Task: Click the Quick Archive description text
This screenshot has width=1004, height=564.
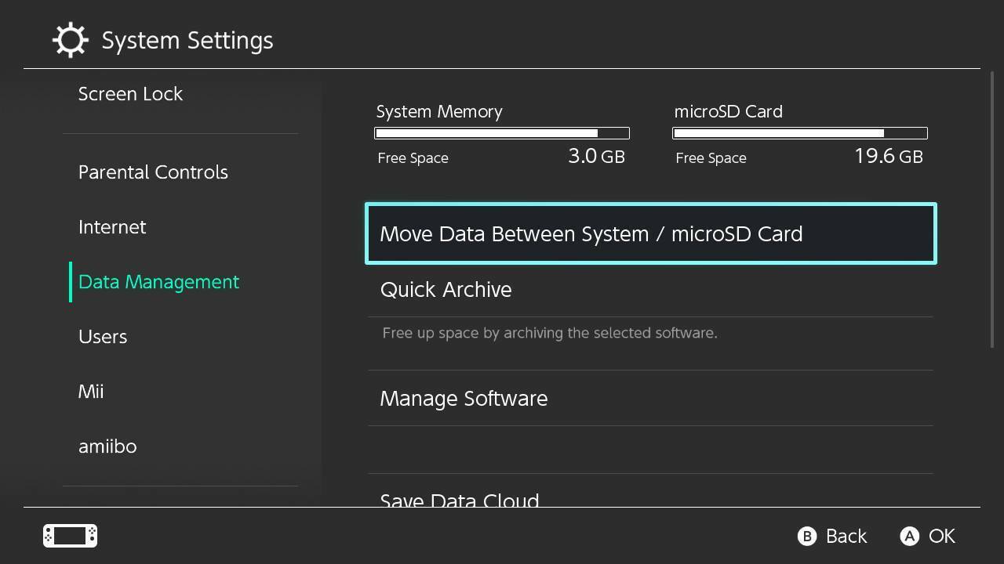Action: [x=550, y=333]
